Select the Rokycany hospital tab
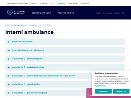 coord(61,3)
